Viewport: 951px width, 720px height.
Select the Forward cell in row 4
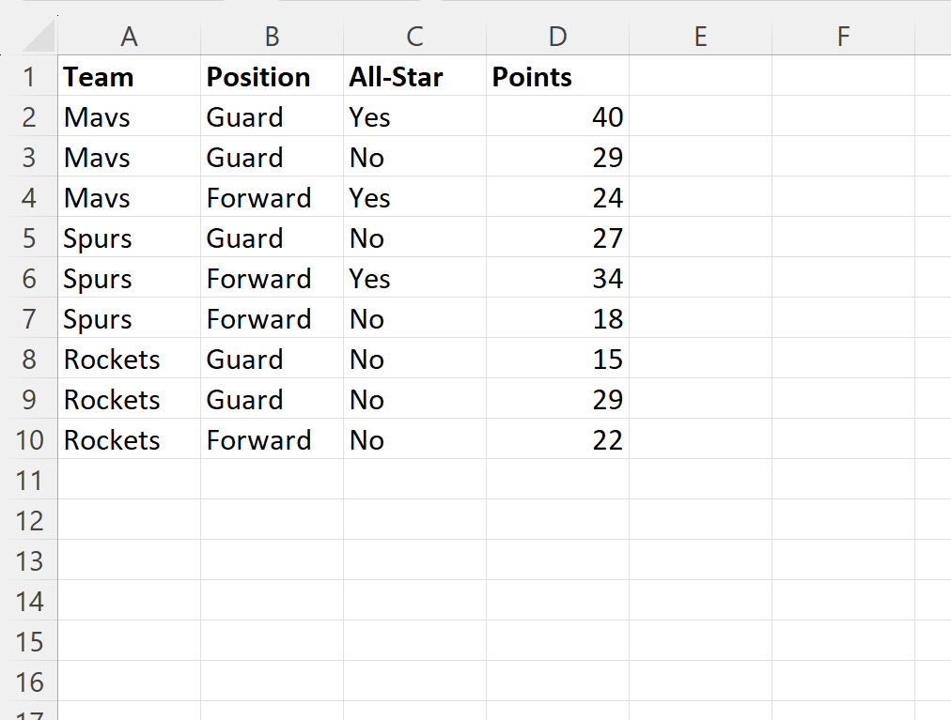coord(271,197)
